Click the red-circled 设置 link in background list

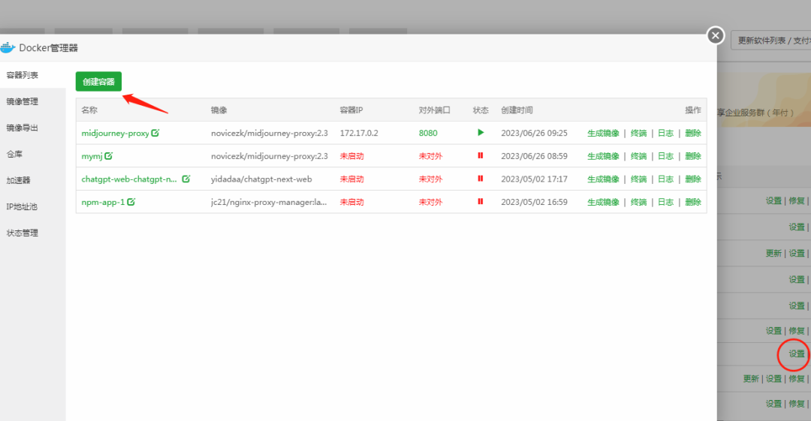[797, 353]
